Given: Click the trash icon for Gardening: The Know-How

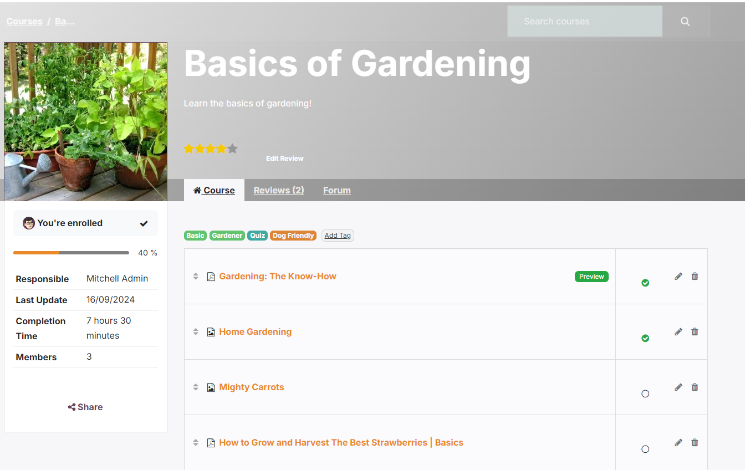Looking at the screenshot, I should coord(695,276).
